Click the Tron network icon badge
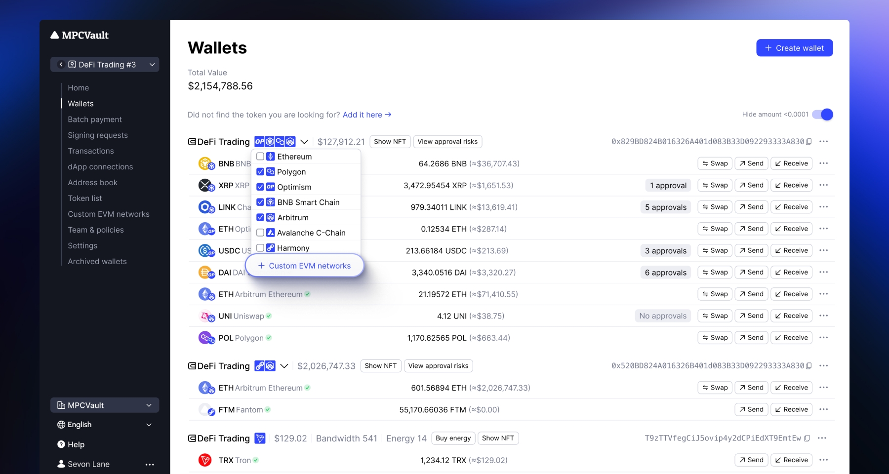 (x=260, y=438)
